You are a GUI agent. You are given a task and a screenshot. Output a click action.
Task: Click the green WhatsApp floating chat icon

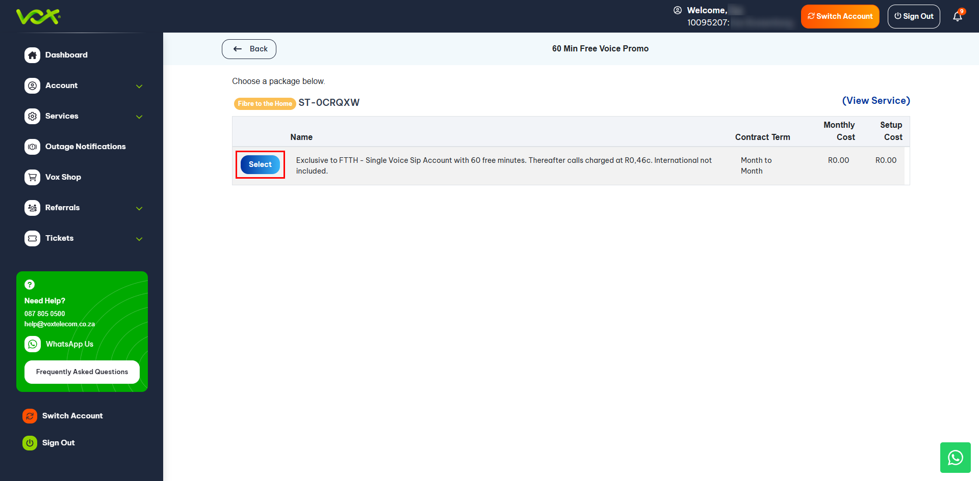(955, 458)
